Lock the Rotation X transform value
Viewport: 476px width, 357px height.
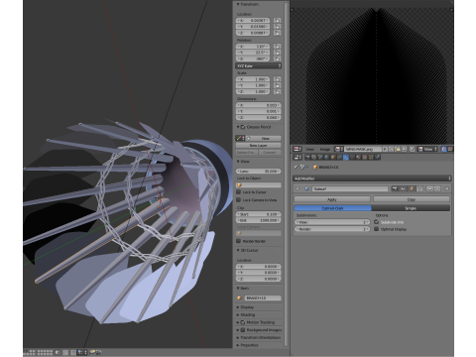click(x=278, y=47)
